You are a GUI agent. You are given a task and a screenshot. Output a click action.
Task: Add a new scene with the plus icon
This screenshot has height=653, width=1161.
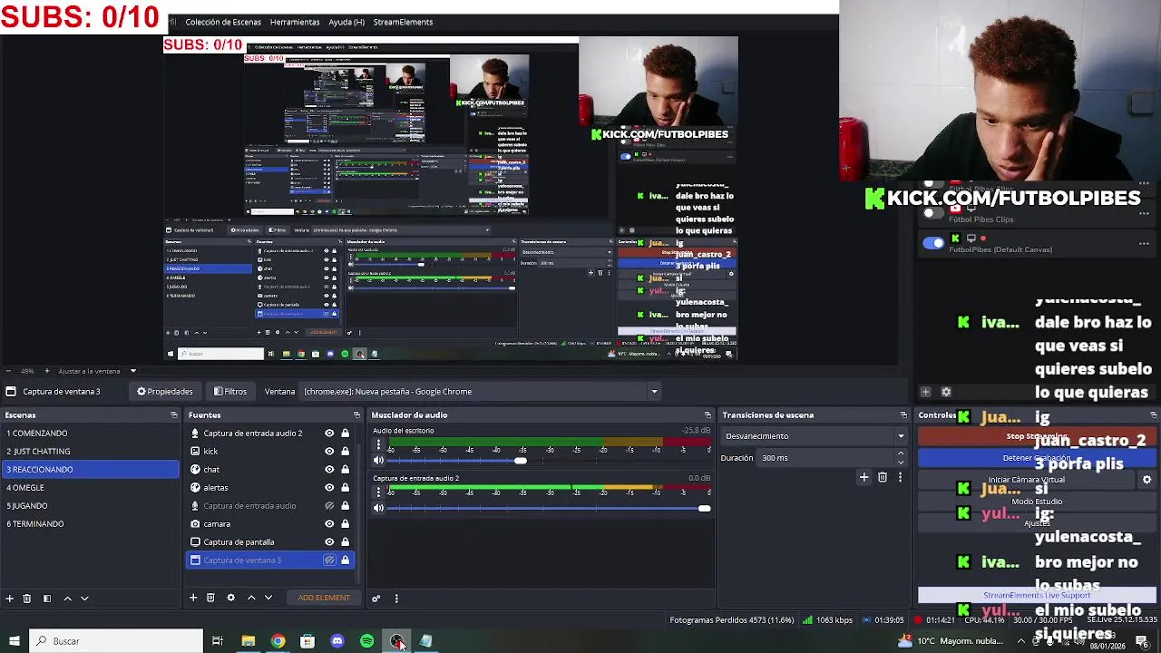click(9, 599)
